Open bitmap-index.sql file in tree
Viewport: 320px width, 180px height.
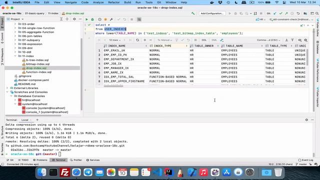(x=38, y=64)
